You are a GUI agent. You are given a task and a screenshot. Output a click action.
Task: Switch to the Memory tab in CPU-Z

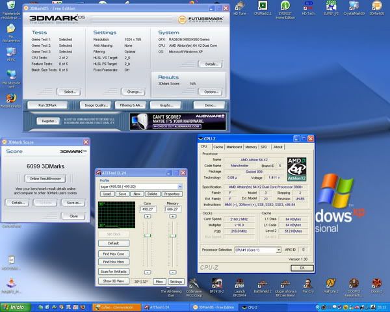[x=251, y=147]
